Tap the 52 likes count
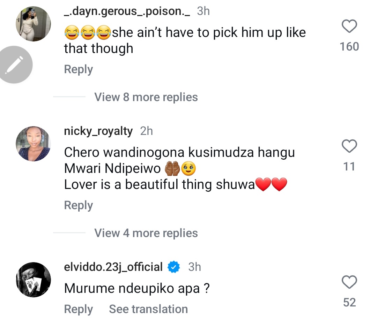377x327 pixels. 349,302
